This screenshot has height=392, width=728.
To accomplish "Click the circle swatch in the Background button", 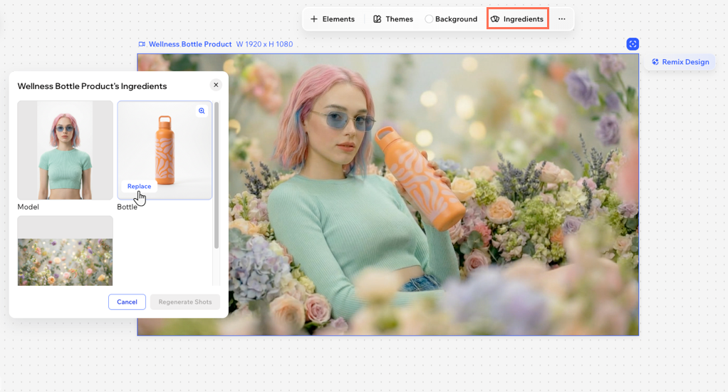I will [x=429, y=19].
